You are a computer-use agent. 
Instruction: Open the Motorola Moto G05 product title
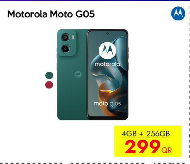(51, 14)
